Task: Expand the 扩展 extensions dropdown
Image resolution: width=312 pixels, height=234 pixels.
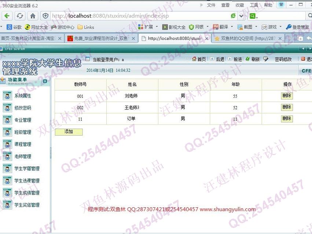Action: [x=157, y=27]
